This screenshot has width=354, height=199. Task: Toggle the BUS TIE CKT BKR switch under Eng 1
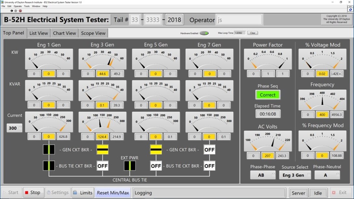tap(49, 166)
